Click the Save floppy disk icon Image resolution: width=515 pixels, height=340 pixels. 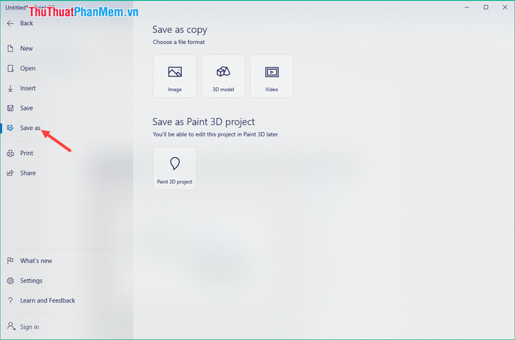click(x=10, y=108)
